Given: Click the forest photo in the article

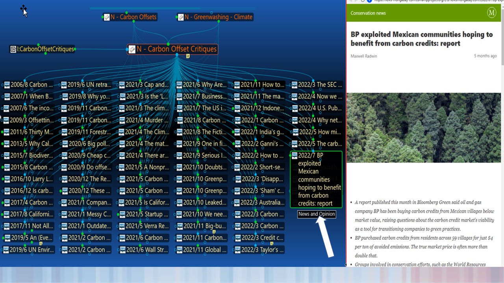Looking at the screenshot, I should [x=424, y=128].
